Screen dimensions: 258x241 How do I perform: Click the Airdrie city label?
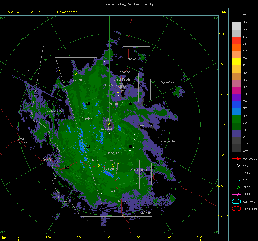tap(113, 153)
